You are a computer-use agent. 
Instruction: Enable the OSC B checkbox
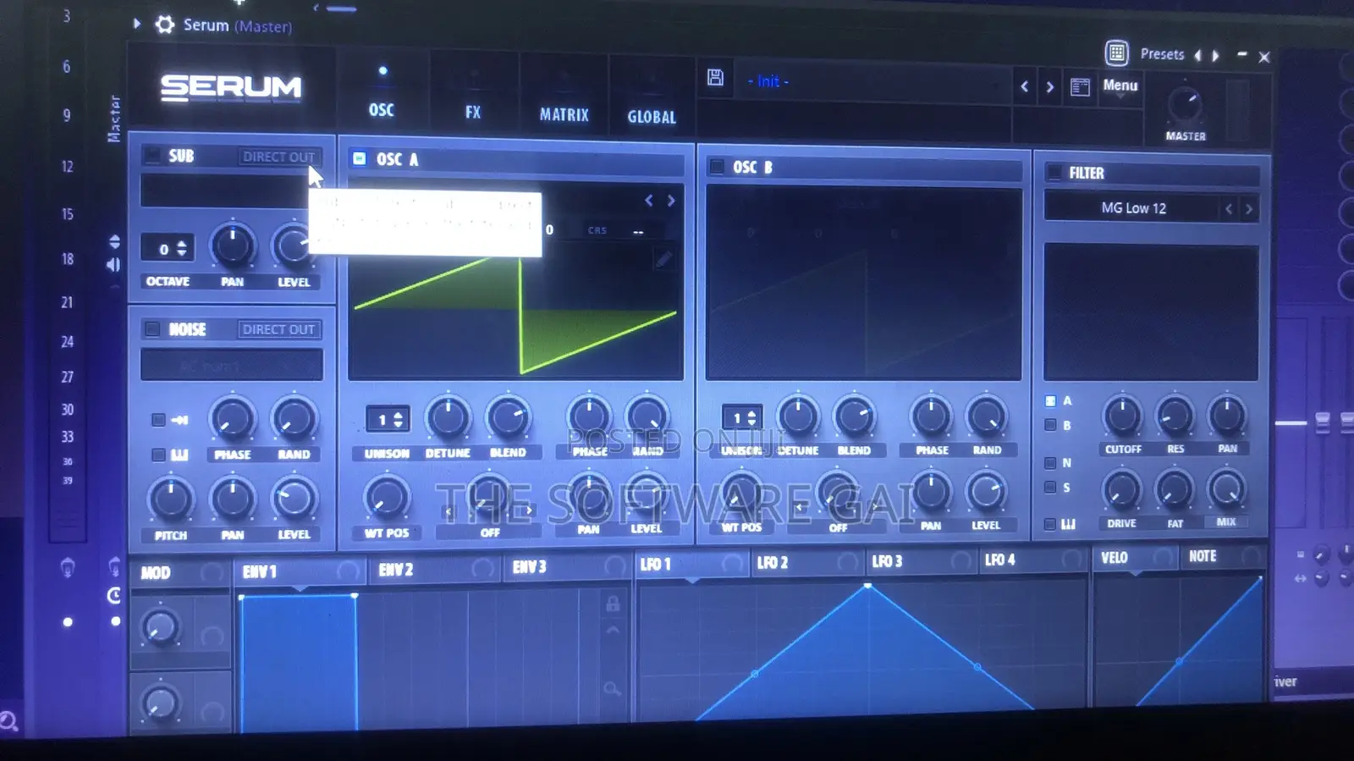coord(717,166)
